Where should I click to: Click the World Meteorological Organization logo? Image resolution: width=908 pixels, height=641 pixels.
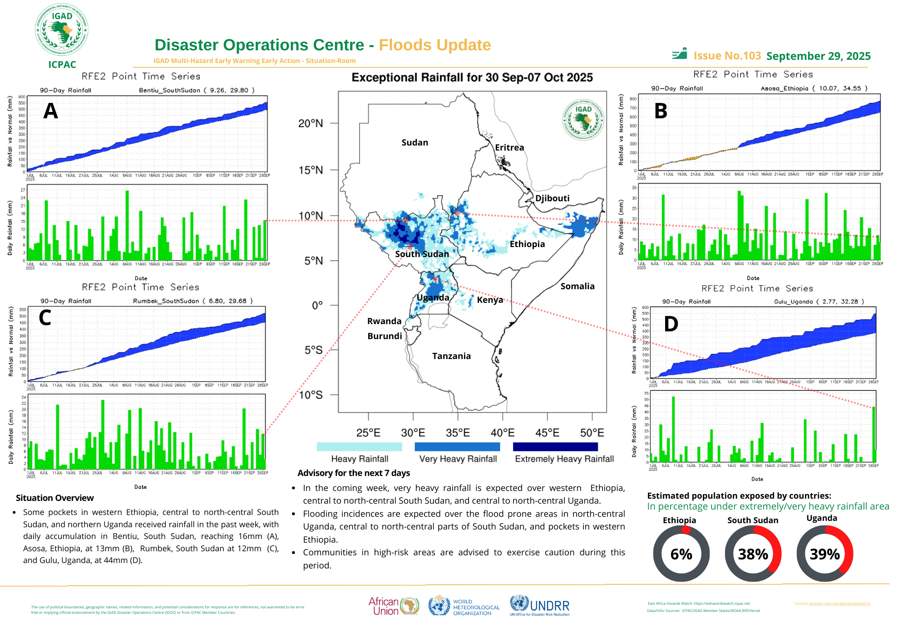click(x=464, y=607)
